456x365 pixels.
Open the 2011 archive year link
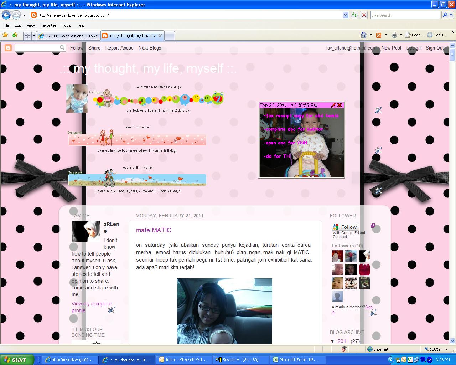click(x=343, y=341)
